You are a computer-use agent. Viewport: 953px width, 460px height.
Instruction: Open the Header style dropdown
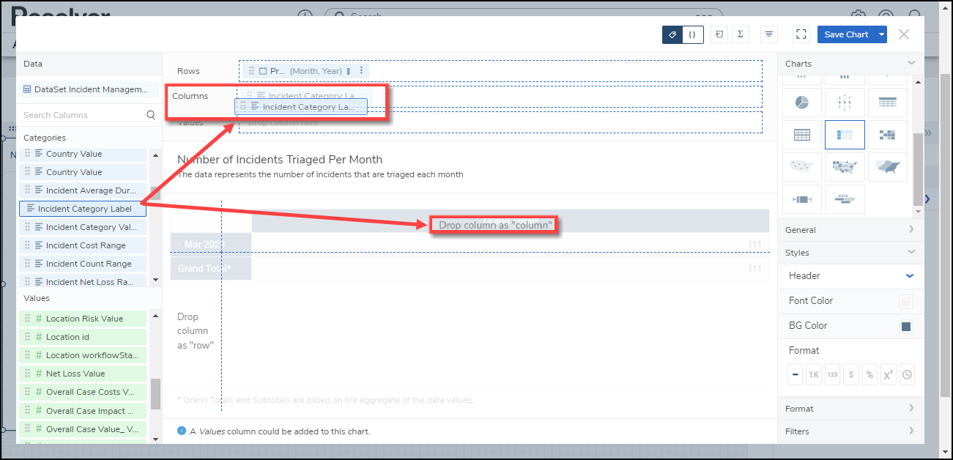(x=910, y=275)
